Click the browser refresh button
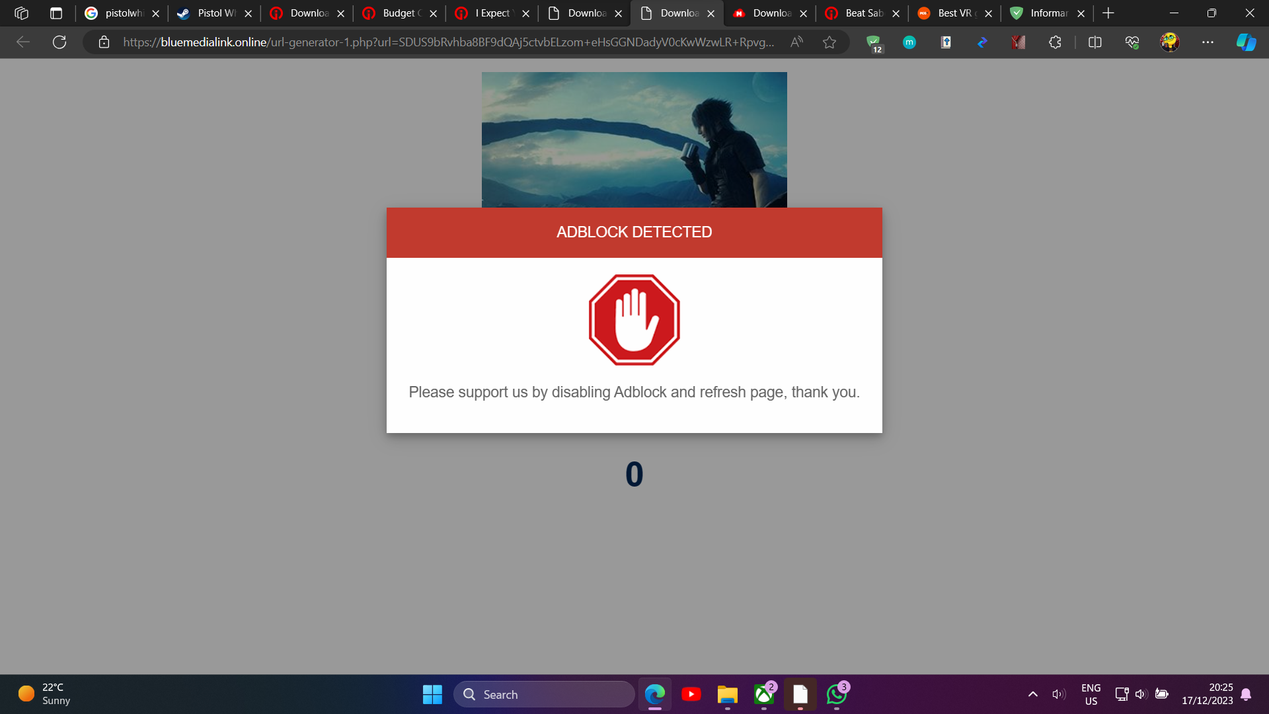Viewport: 1269px width, 714px height. pos(59,42)
